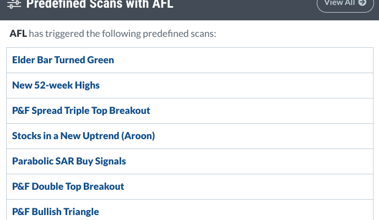
Task: Click the Predefined Scans with AFL heading
Action: [100, 4]
